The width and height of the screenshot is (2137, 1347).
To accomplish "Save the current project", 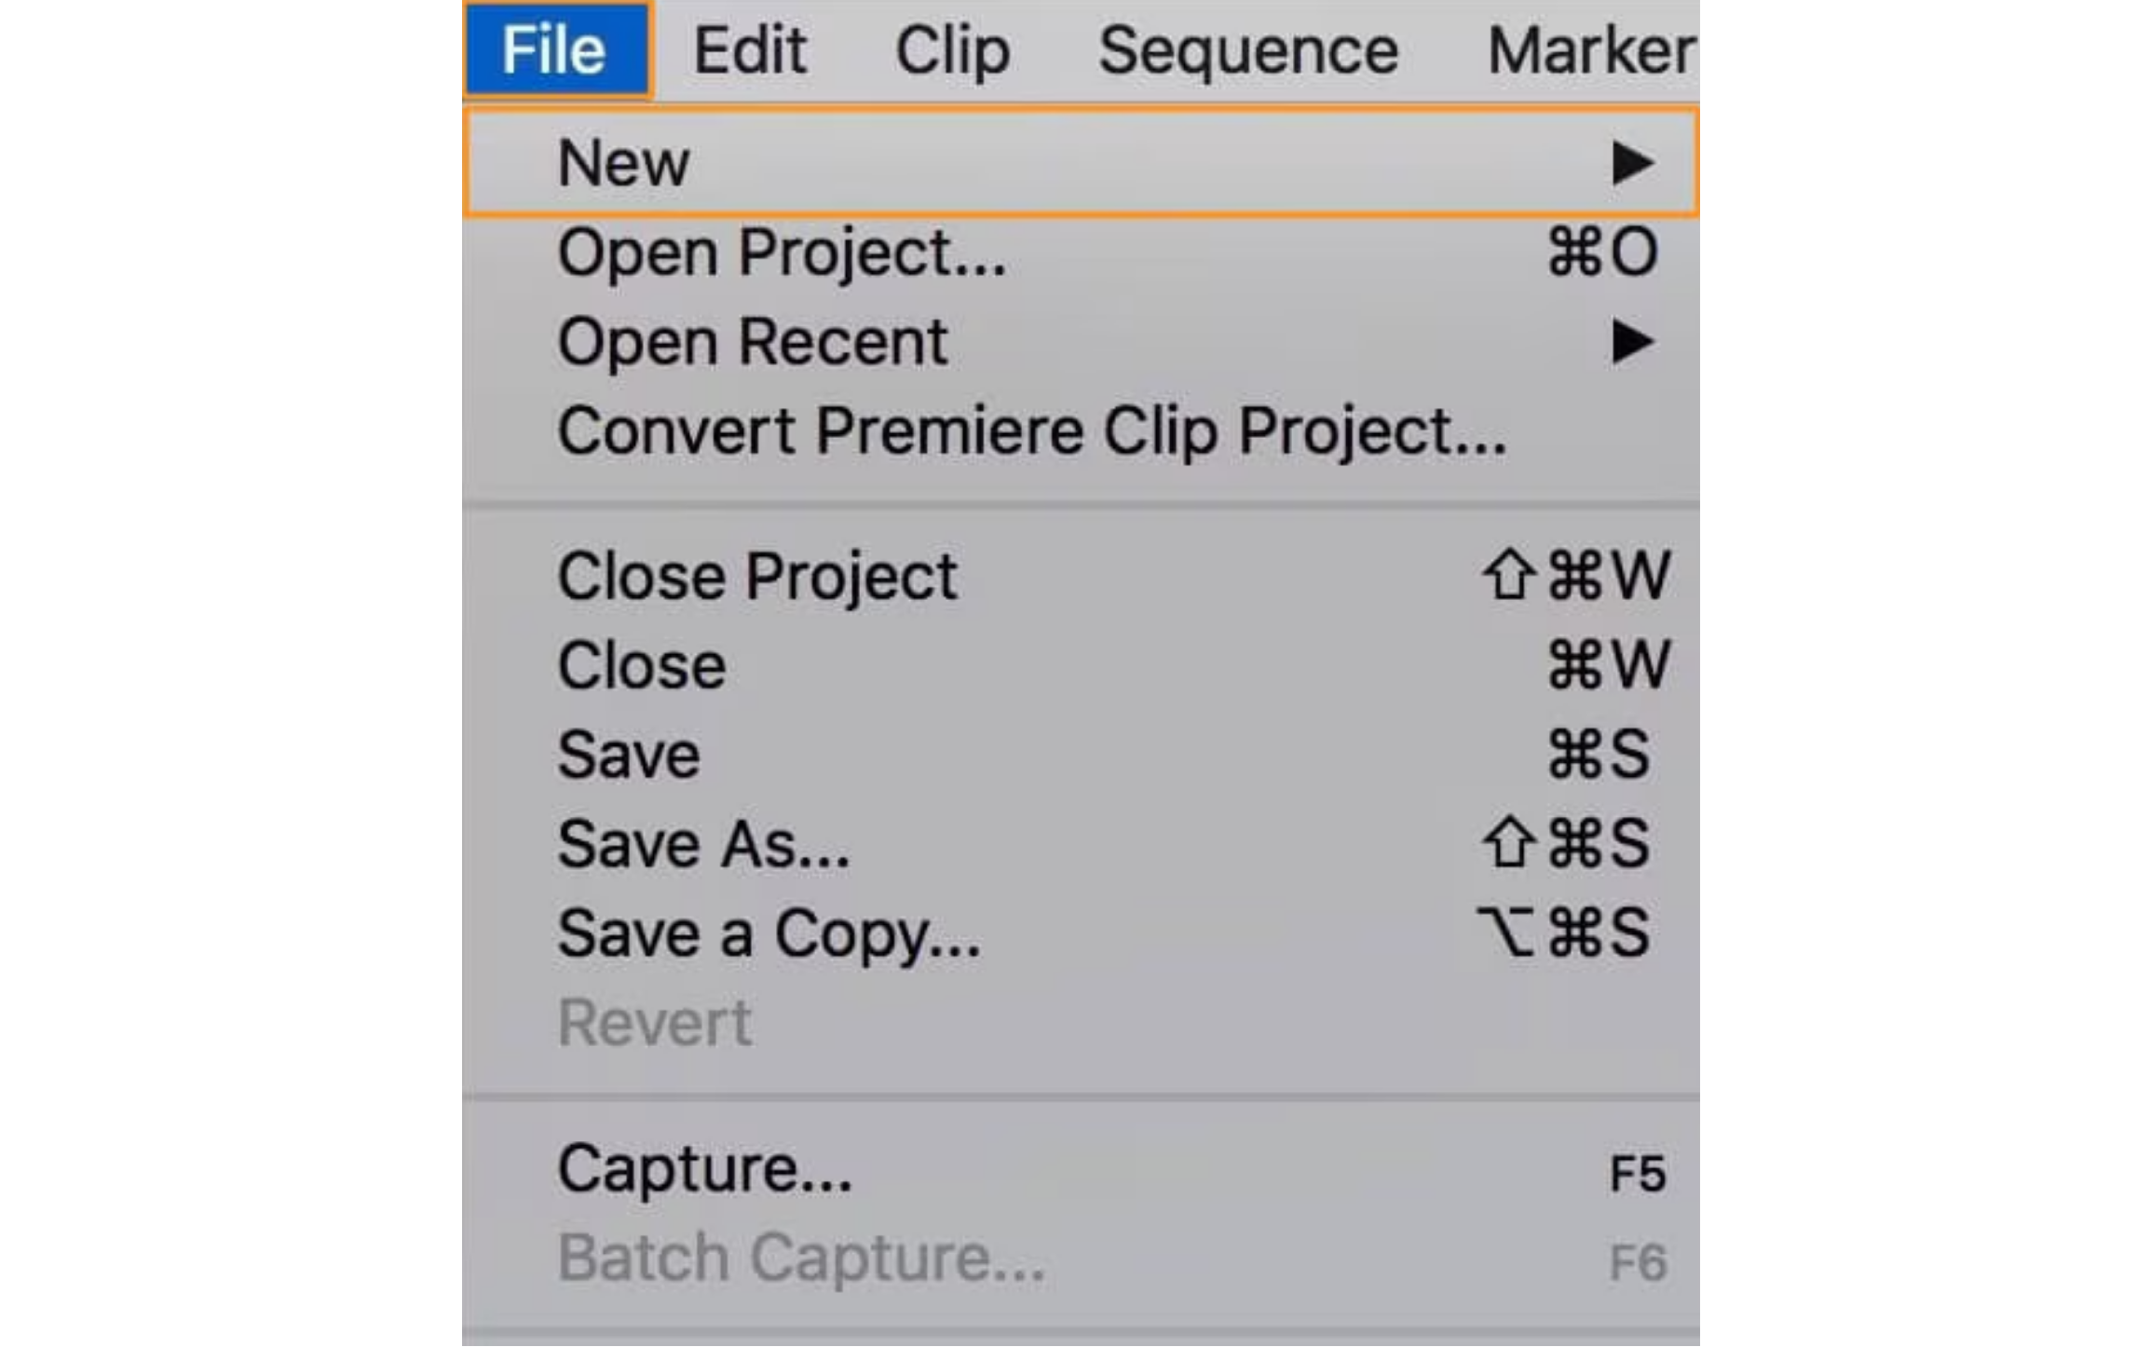I will click(627, 755).
